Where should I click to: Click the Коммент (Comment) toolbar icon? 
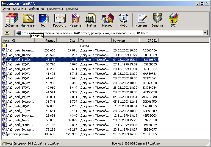(141, 20)
